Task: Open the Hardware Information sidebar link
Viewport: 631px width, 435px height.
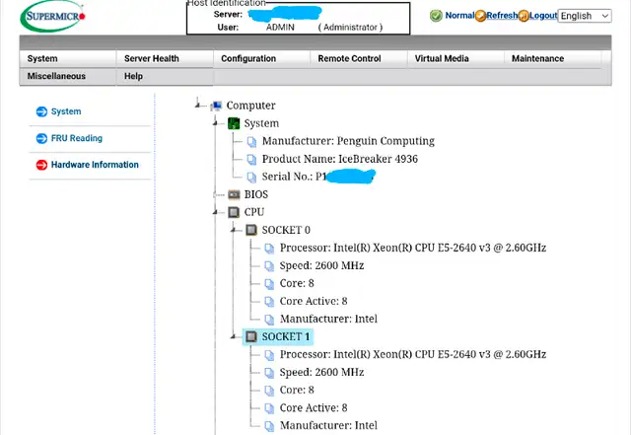Action: tap(95, 165)
